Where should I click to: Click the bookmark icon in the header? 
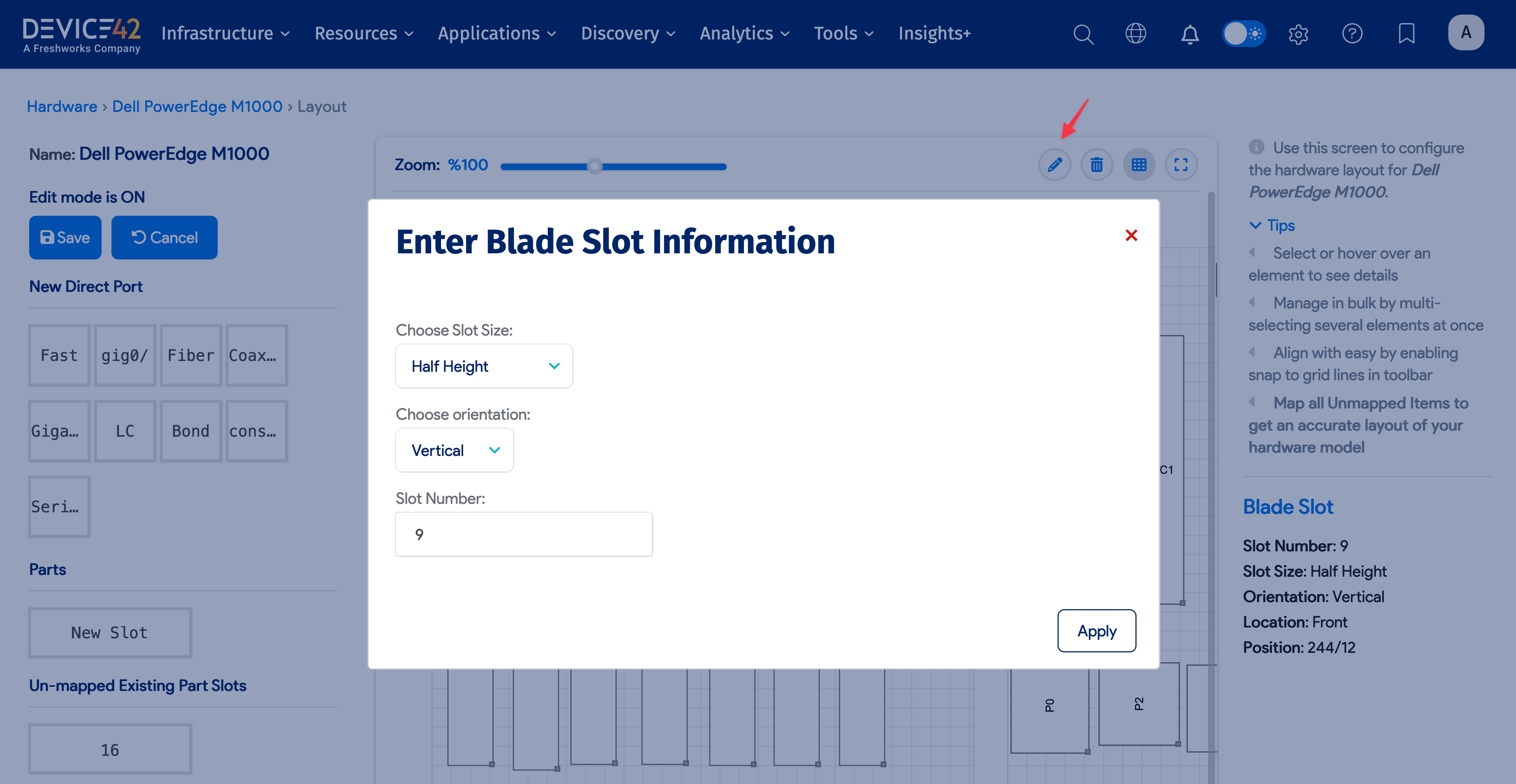pos(1406,33)
